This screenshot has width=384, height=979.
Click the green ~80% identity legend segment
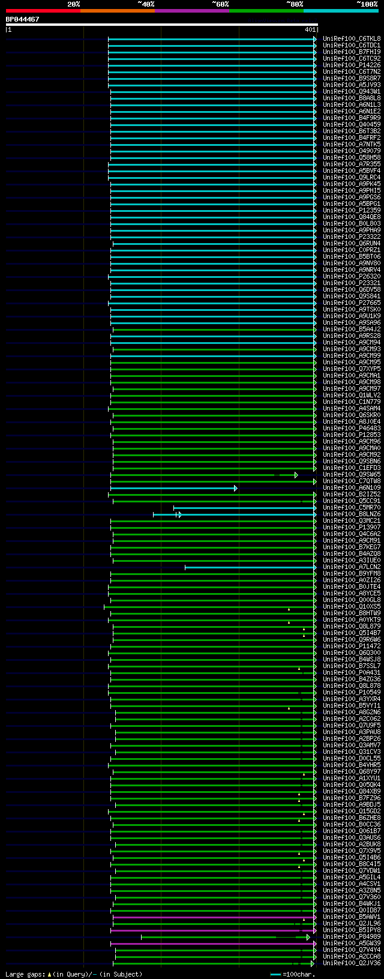click(266, 11)
